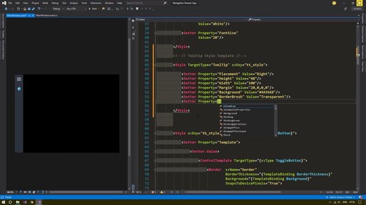This screenshot has height=205, width=366.
Task: Click the Undo toolbar icon
Action: pos(39,9)
